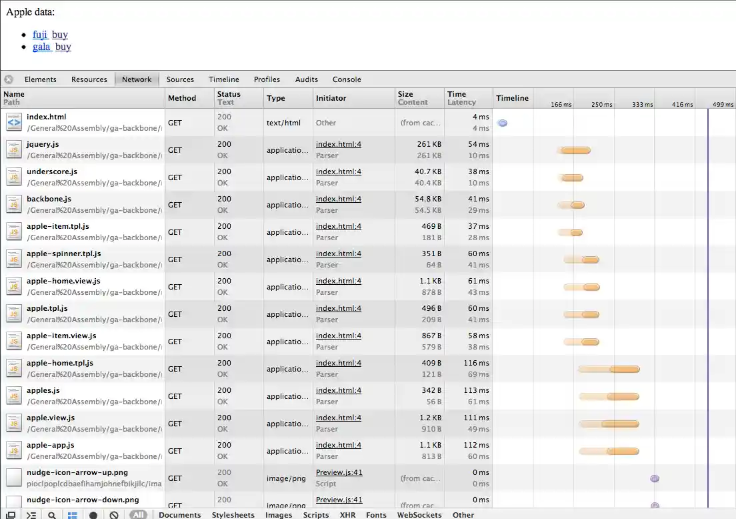736x519 pixels.
Task: Close the developer tools panel
Action: click(9, 79)
